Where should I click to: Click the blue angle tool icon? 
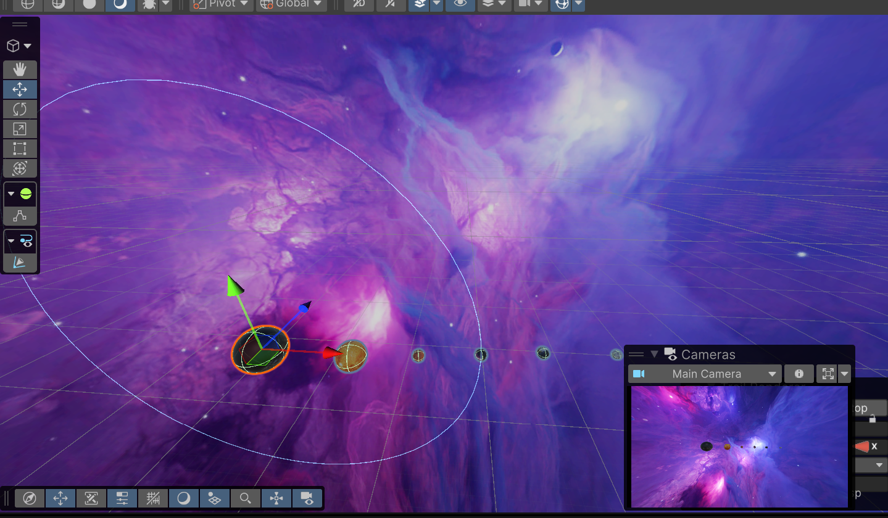click(x=20, y=263)
